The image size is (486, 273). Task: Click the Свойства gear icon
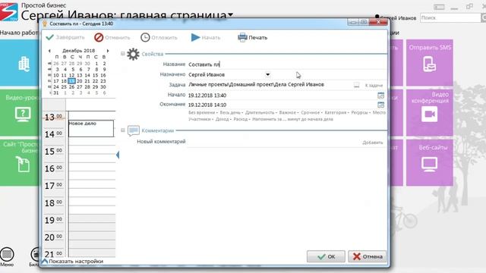point(133,54)
